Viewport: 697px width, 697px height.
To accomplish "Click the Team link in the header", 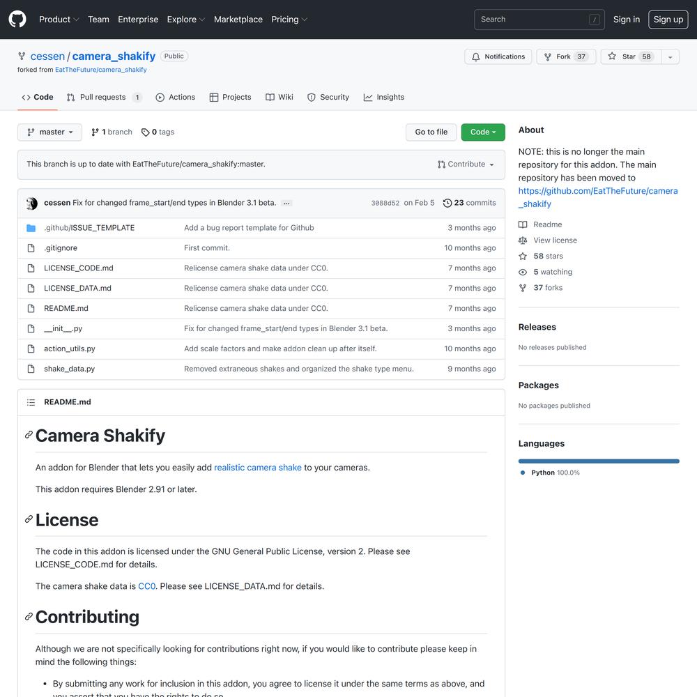I will [x=98, y=19].
